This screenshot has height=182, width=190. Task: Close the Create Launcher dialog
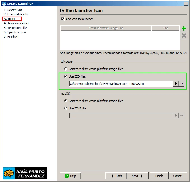(186, 4)
